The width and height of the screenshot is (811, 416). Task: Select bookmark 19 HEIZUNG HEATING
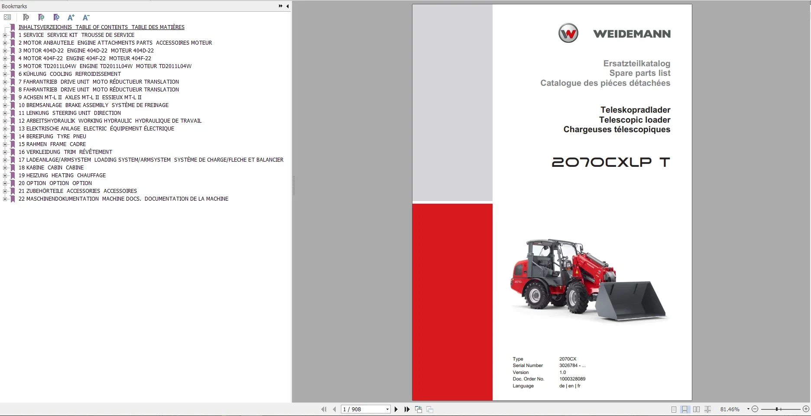pyautogui.click(x=62, y=175)
